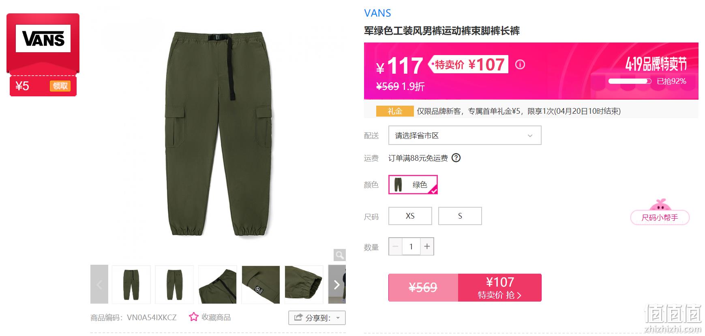This screenshot has height=336, width=705.
Task: Click the 领取 coupon button
Action: click(x=60, y=86)
